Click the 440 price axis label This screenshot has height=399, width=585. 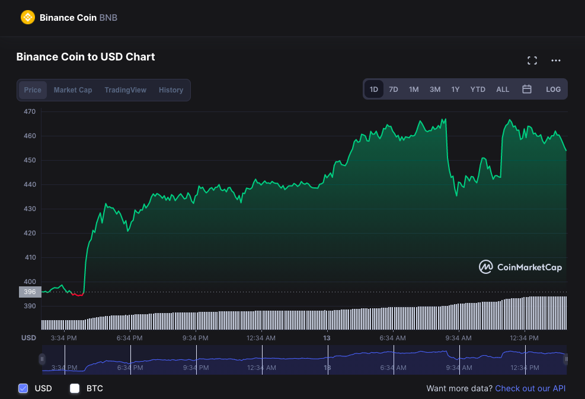(30, 184)
